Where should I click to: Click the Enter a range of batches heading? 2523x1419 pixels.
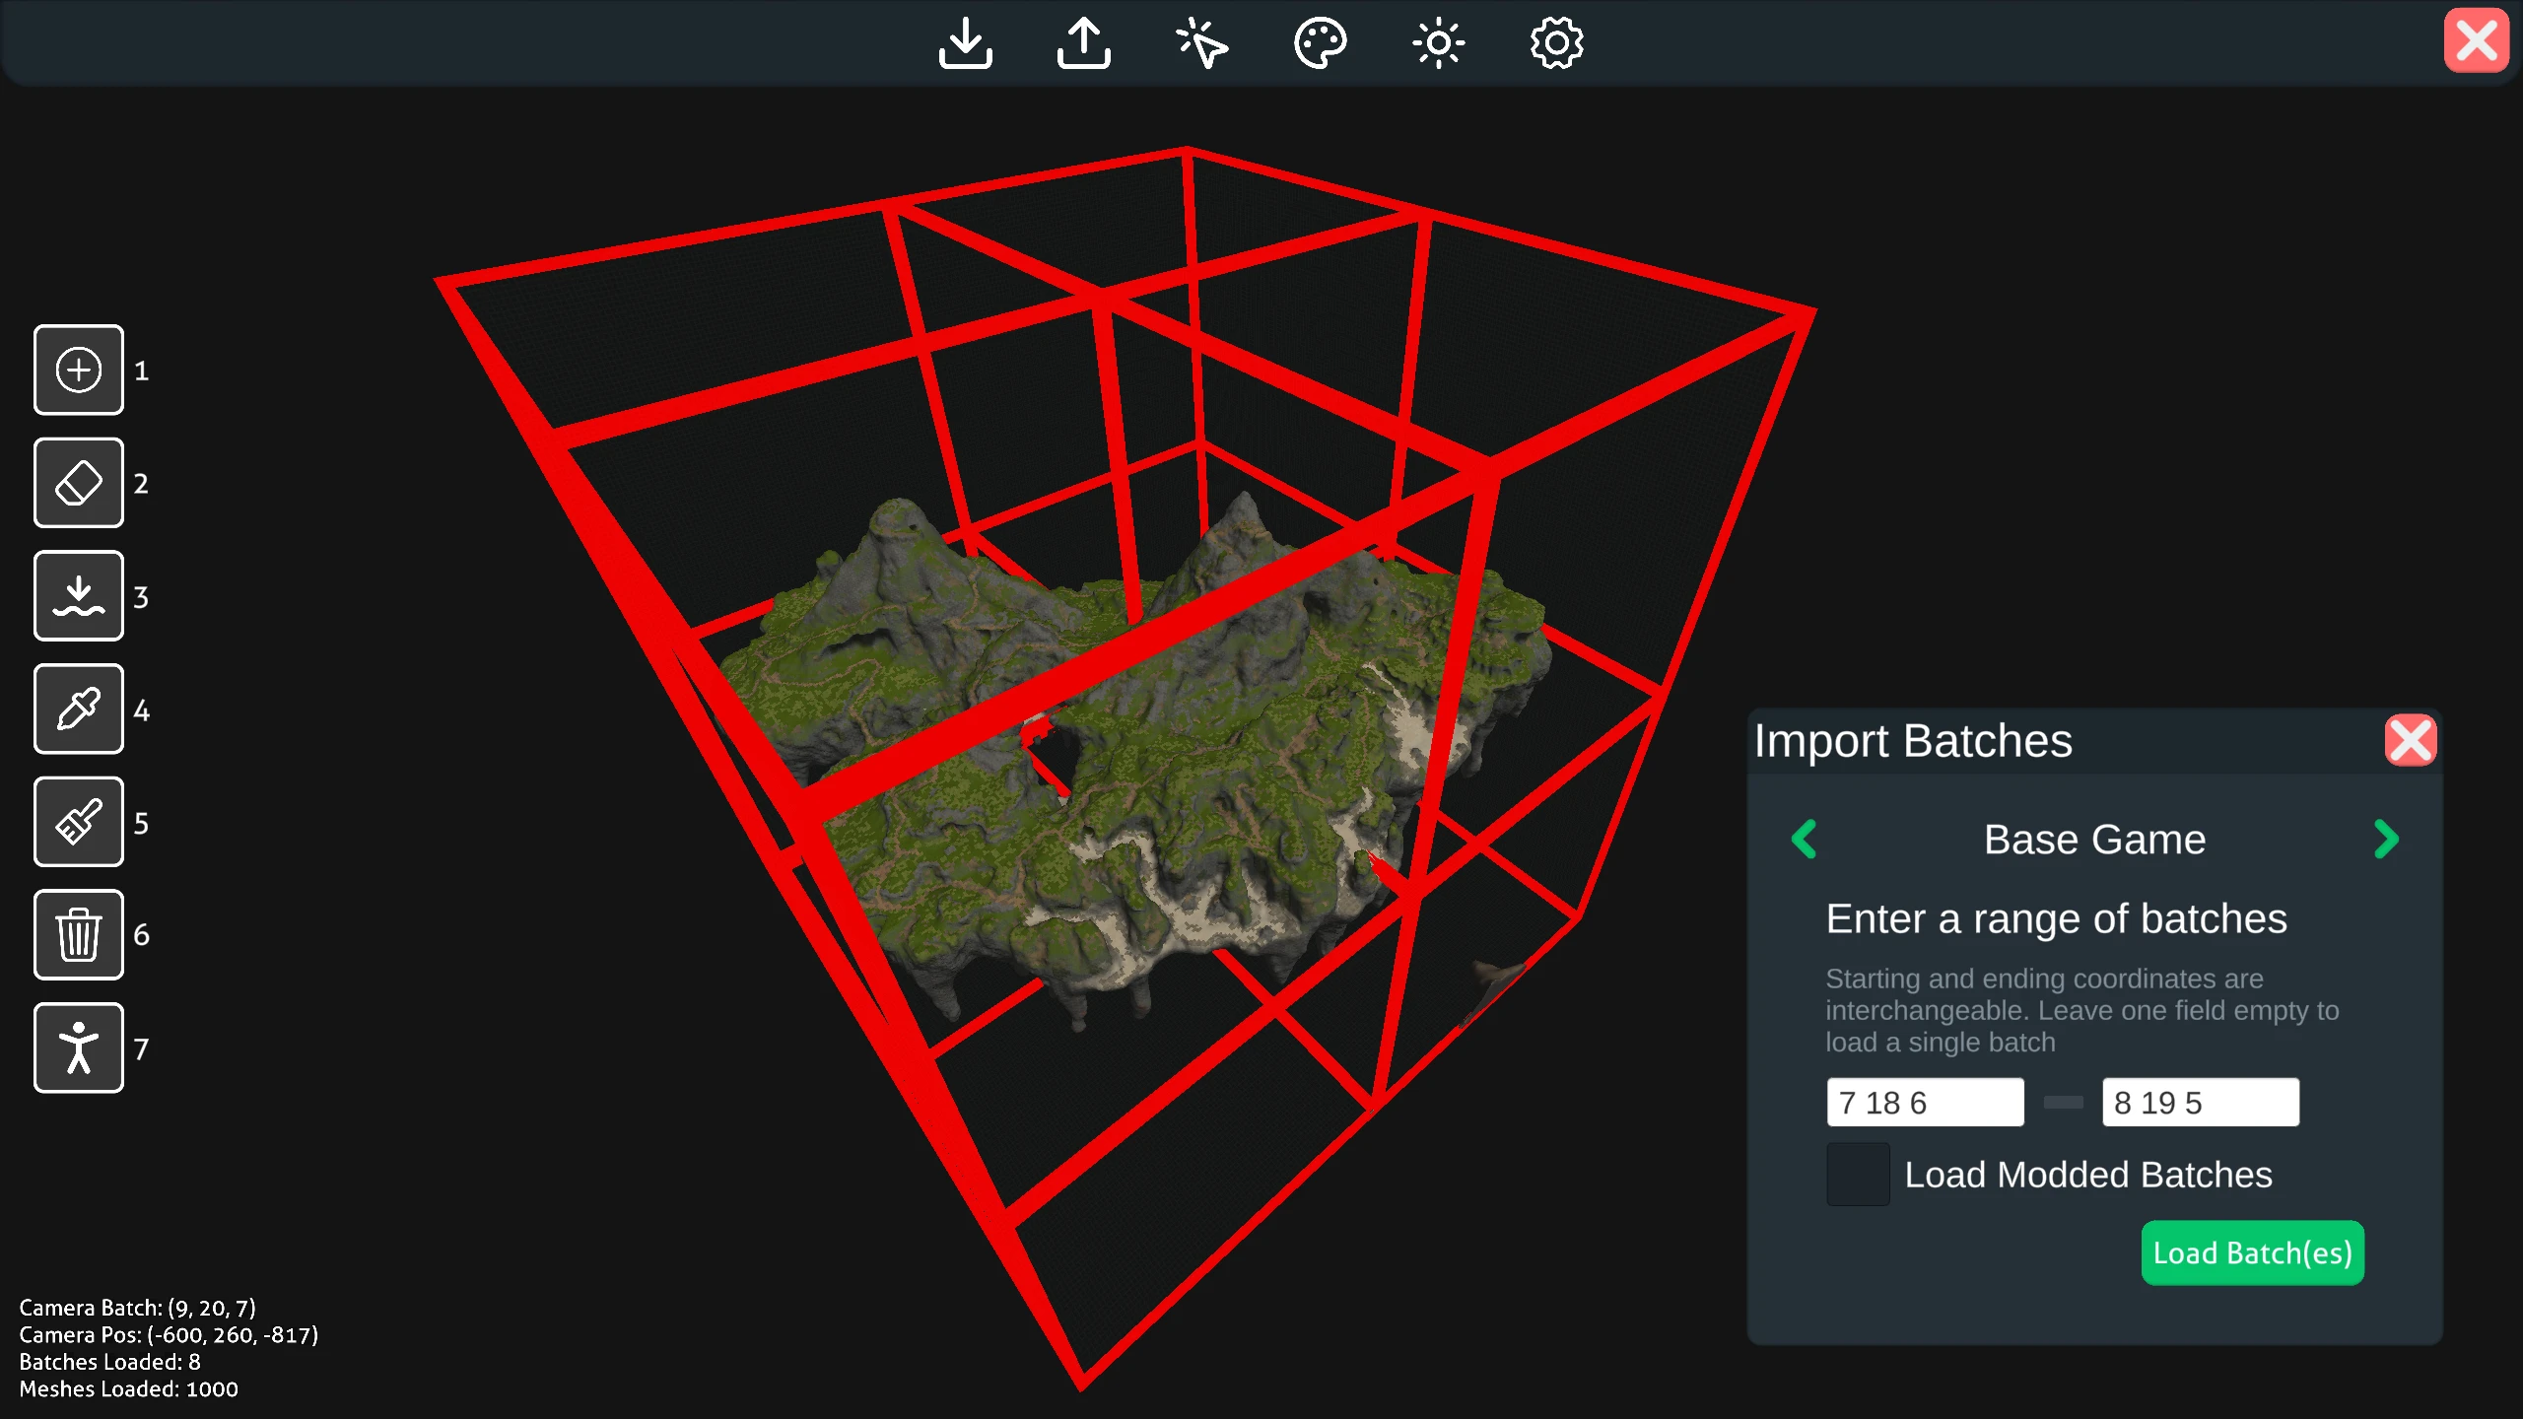2056,918
